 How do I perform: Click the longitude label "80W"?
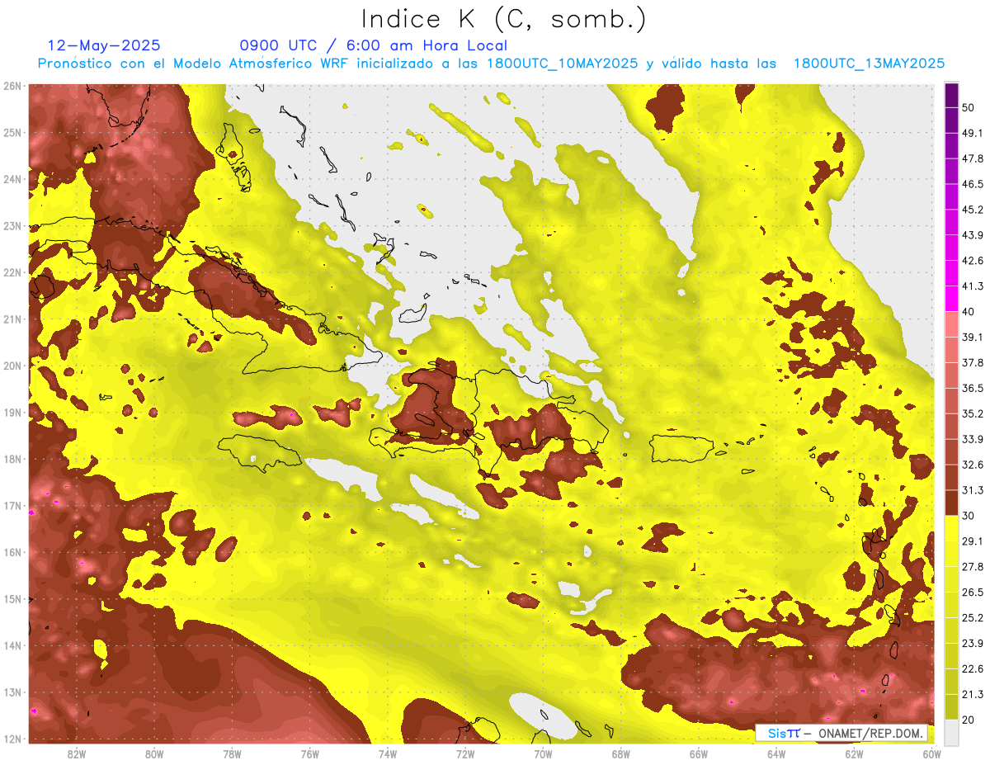pos(154,753)
